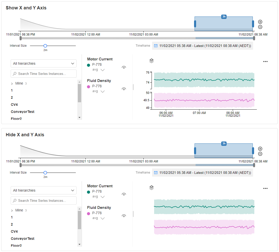This screenshot has height=252, width=279.
Task: Click Motor Current title in Show X and Y Axis
Action: (x=100, y=59)
